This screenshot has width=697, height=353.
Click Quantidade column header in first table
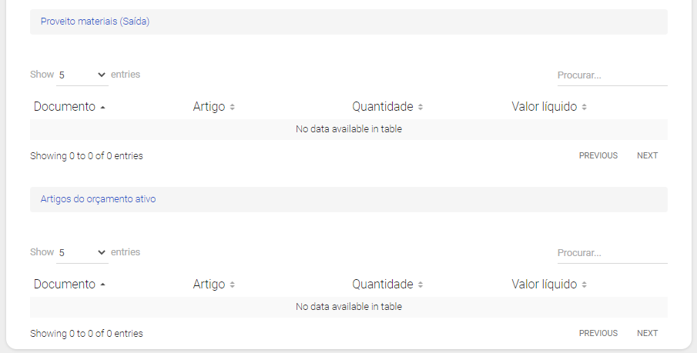click(x=383, y=107)
